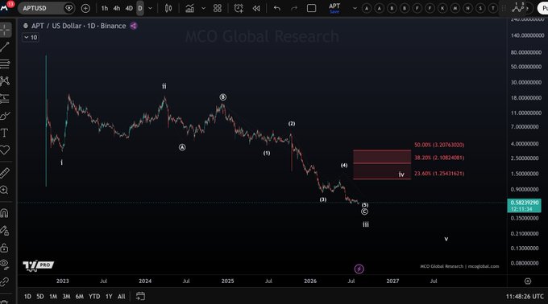548x304 pixels.
Task: Lock all drawing tools
Action: pos(5,248)
